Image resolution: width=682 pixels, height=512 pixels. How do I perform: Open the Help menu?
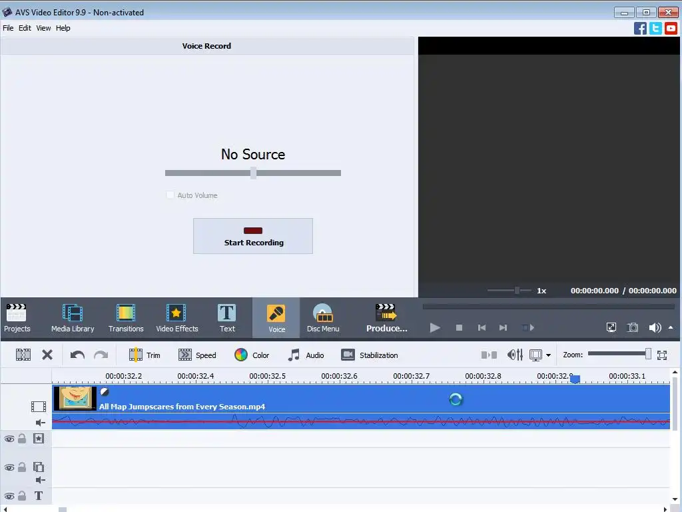(63, 28)
